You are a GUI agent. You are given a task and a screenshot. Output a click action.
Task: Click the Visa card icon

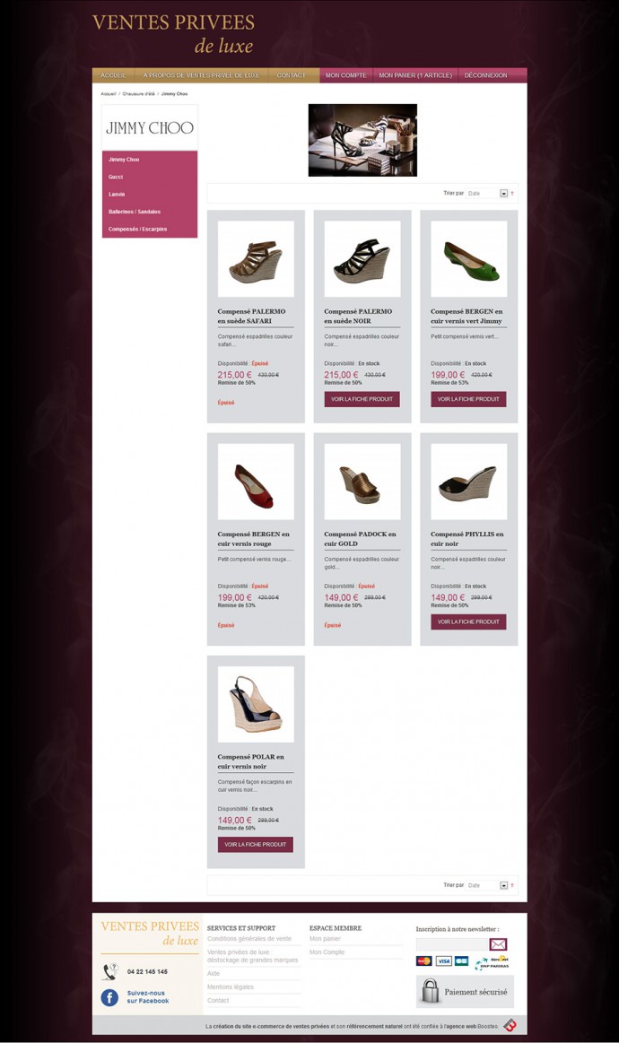pos(443,961)
